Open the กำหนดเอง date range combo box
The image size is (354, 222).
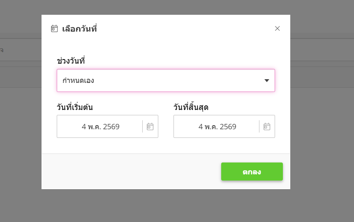tap(166, 80)
